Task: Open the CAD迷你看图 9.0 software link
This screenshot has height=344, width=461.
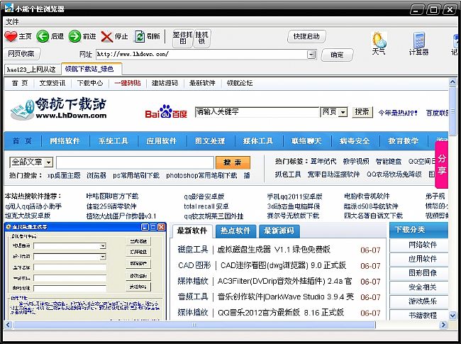Action: click(283, 265)
